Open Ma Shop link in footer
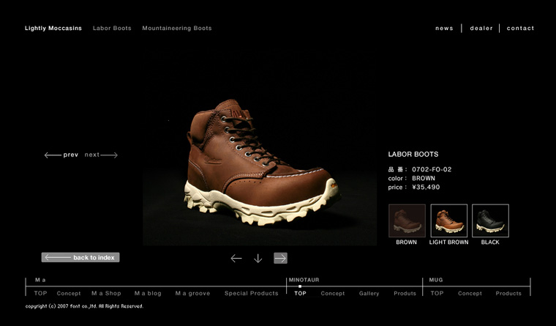The width and height of the screenshot is (556, 326). [x=107, y=293]
